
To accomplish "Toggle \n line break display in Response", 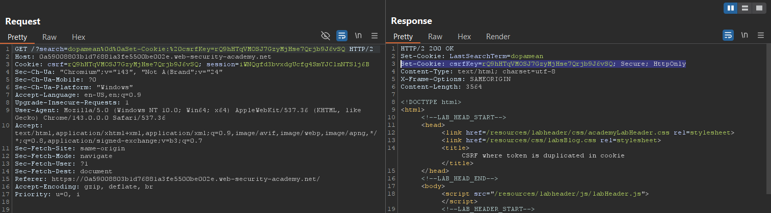I will (745, 35).
